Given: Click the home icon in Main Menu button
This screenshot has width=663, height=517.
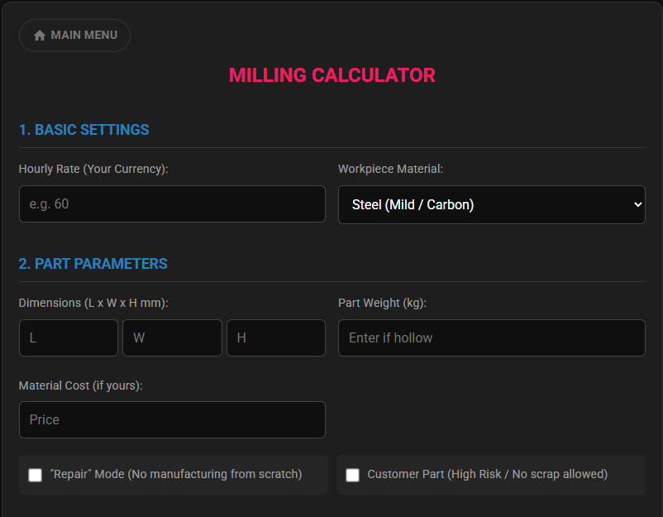Looking at the screenshot, I should 40,36.
